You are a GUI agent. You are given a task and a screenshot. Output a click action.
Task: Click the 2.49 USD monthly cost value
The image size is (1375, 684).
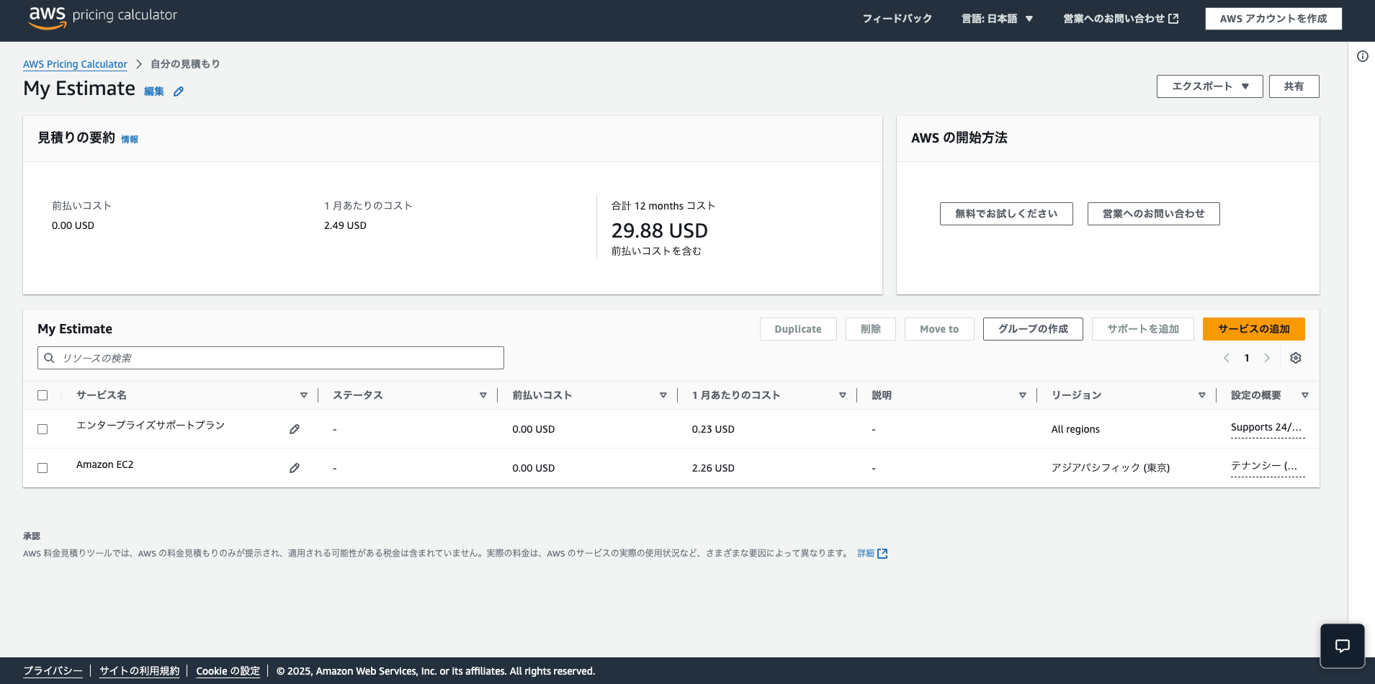click(345, 225)
